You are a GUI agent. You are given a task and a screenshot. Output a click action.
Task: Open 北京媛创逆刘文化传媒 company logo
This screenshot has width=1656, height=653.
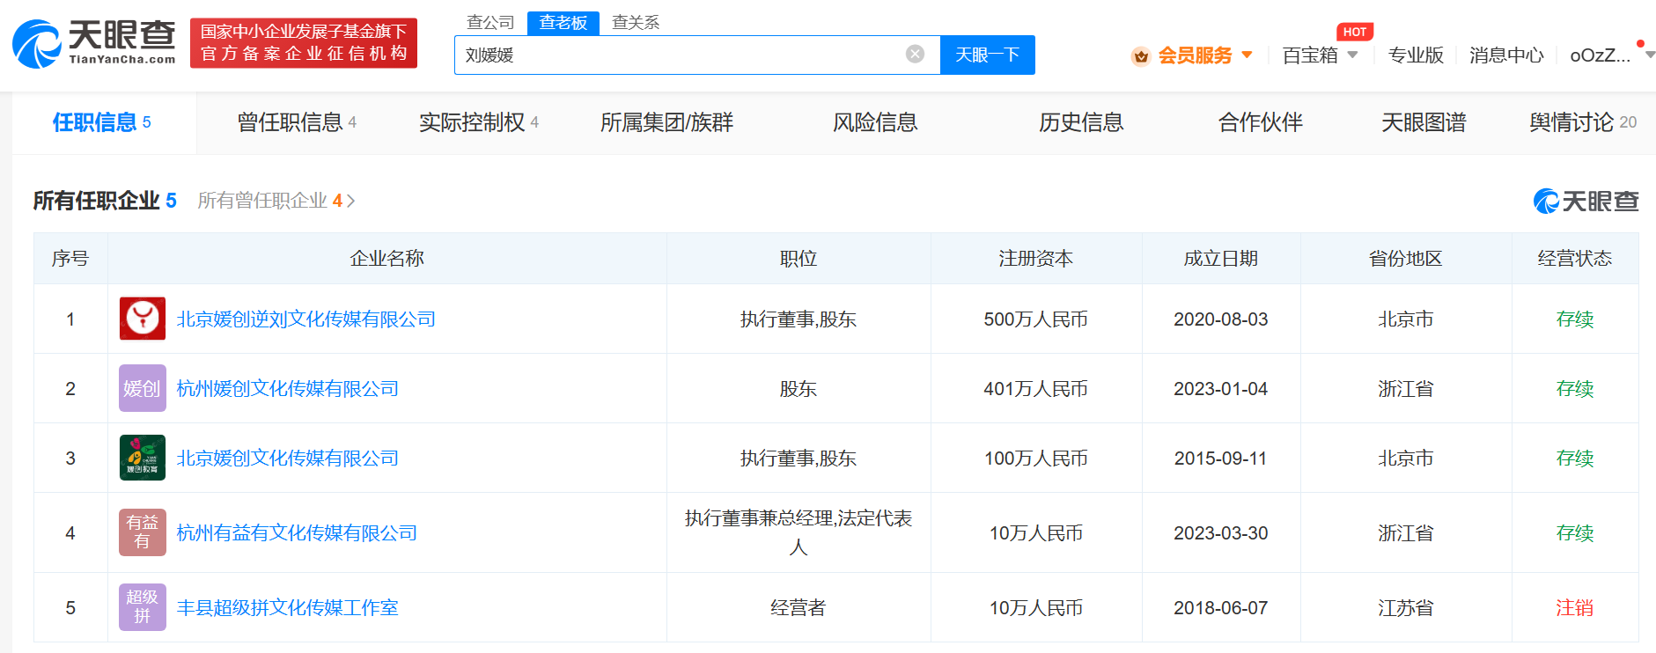[x=142, y=319]
